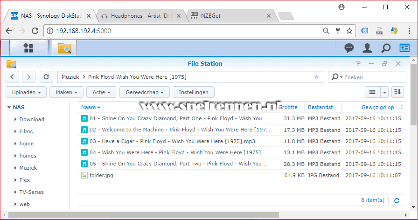This screenshot has width=418, height=220.
Task: Click music icon of 01 Shine On track
Action: click(84, 118)
